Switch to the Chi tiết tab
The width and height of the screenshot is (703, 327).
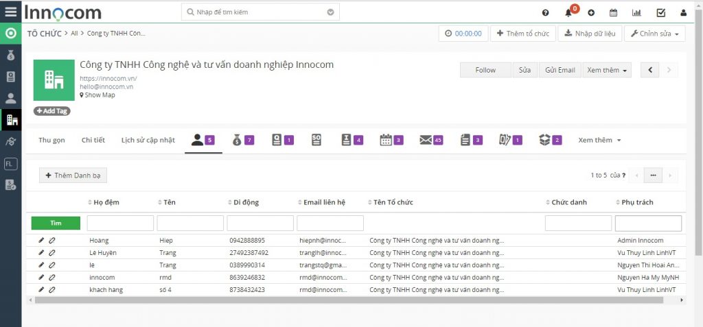pyautogui.click(x=93, y=141)
